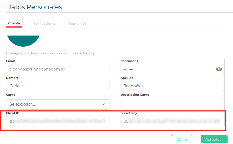Switch to the Notificaciones tab
Image resolution: width=233 pixels, height=144 pixels.
click(x=44, y=24)
